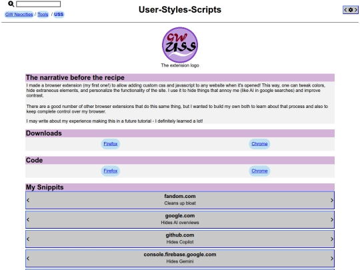Click right chevron on fandom.com row
The width and height of the screenshot is (360, 270).
coord(332,200)
